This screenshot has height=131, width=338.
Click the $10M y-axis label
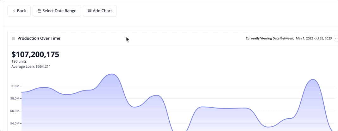tap(15, 86)
